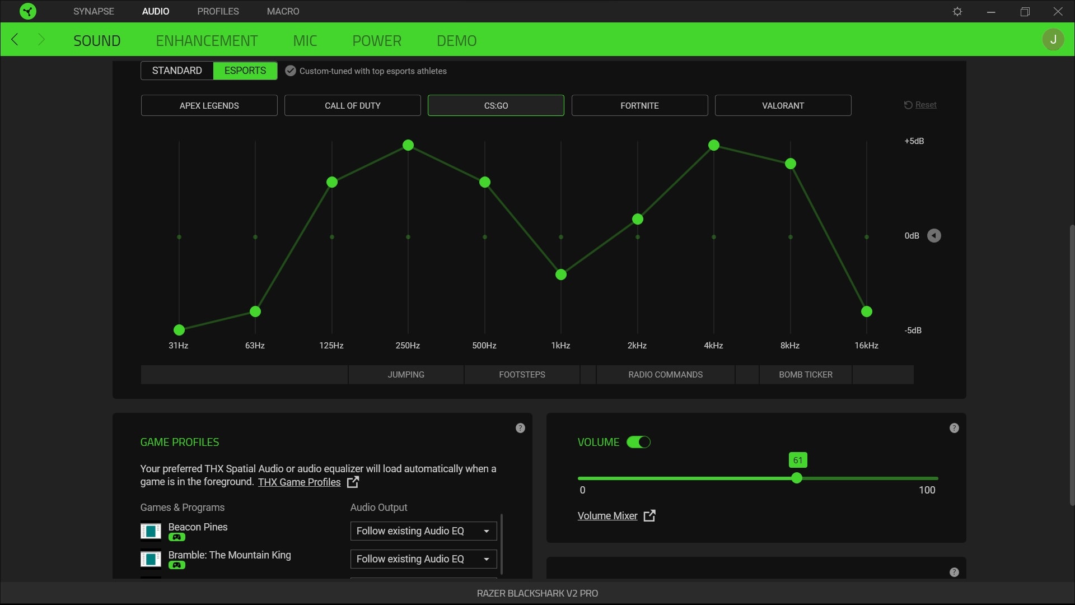Click the Bramble: The Mountain King name

(230, 555)
